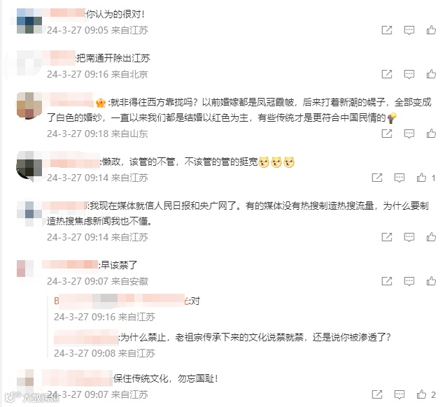Image resolution: width=445 pixels, height=407 pixels.
Task: Like the '懒政' comment with 1 like
Action: (421, 178)
